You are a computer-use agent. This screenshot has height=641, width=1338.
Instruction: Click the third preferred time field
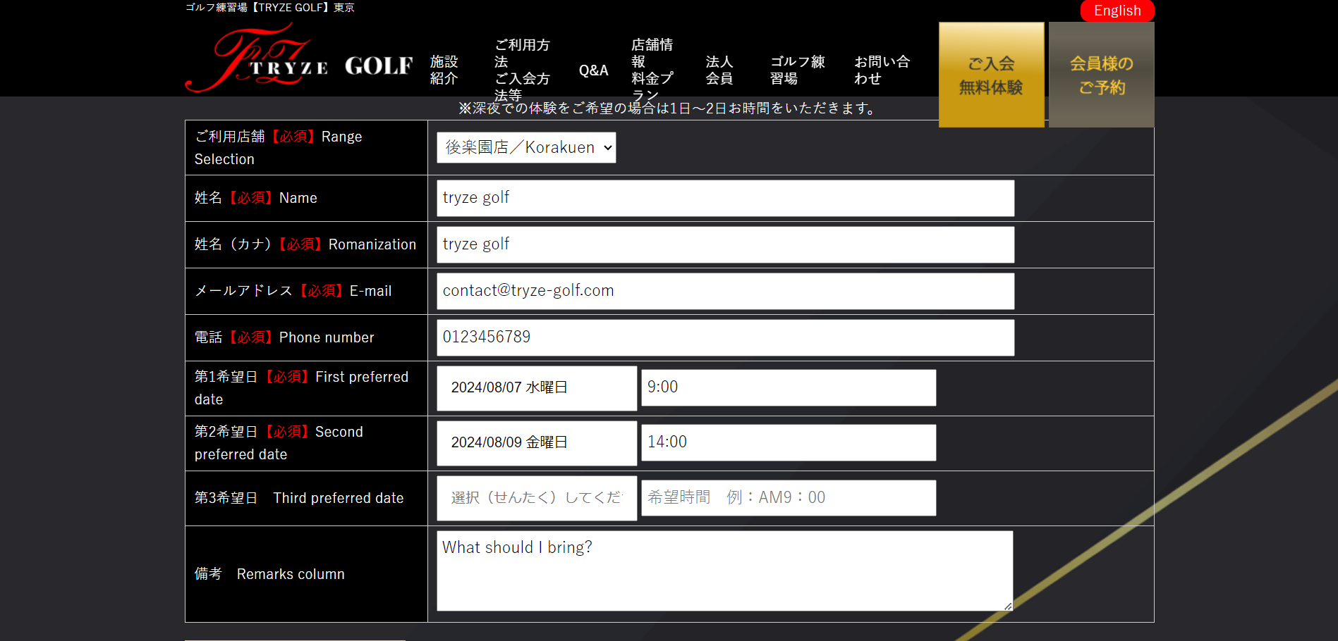[789, 498]
